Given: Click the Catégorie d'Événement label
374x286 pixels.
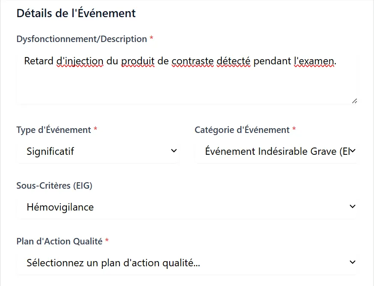Looking at the screenshot, I should [x=242, y=130].
